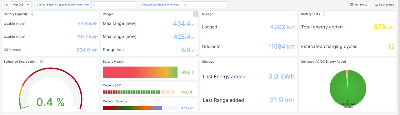Open the TeslaMate links menu
This screenshot has height=115, width=400.
pyautogui.click(x=358, y=5)
